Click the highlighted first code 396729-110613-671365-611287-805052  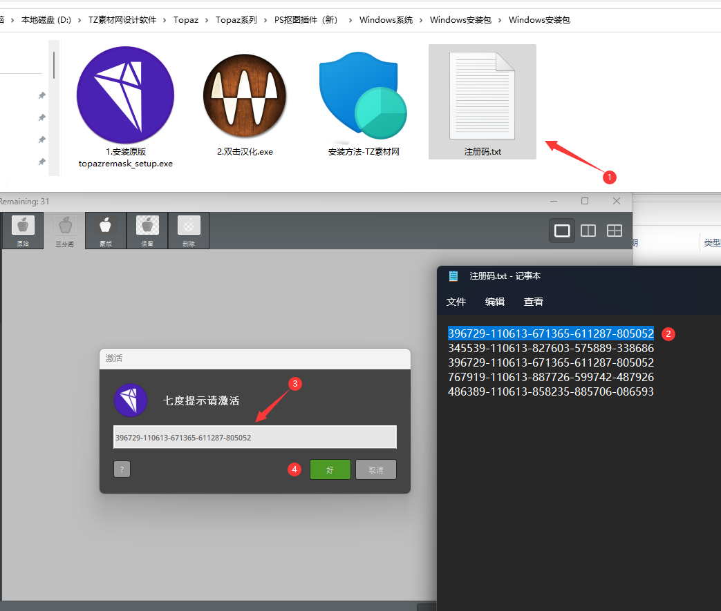(x=551, y=333)
